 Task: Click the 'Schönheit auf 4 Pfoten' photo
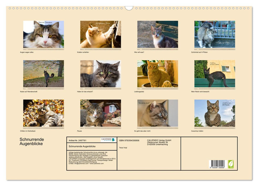tap(215, 34)
